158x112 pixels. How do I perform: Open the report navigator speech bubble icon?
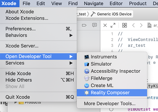[94, 25]
